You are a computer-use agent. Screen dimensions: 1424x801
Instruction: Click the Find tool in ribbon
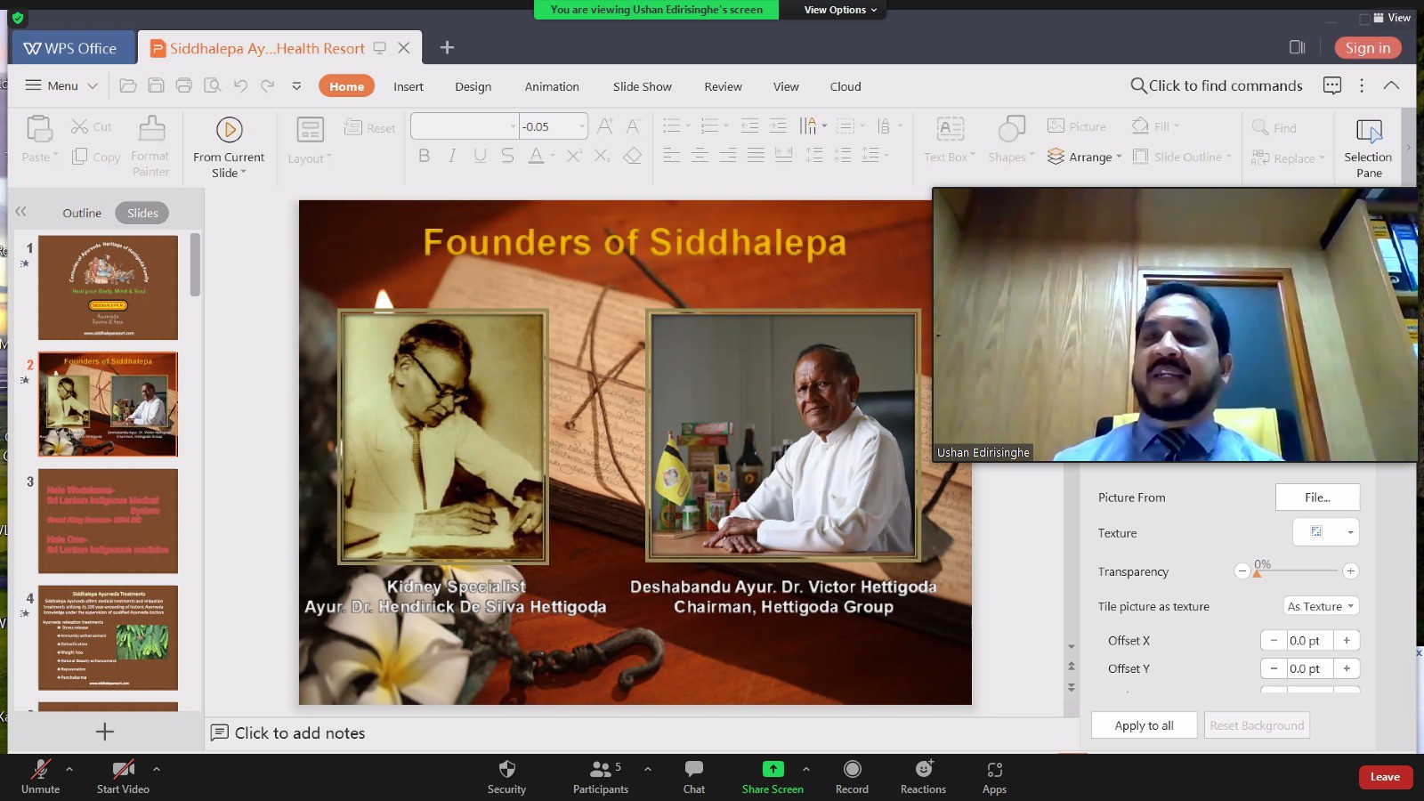click(1274, 128)
